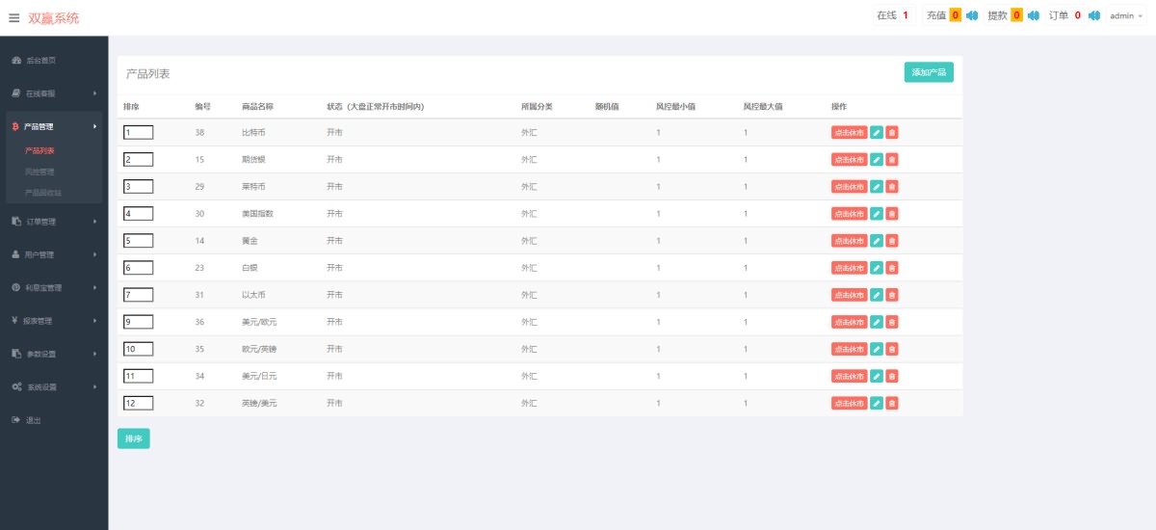Edit the 黄金 product via pencil icon
1156x530 pixels.
click(x=877, y=241)
